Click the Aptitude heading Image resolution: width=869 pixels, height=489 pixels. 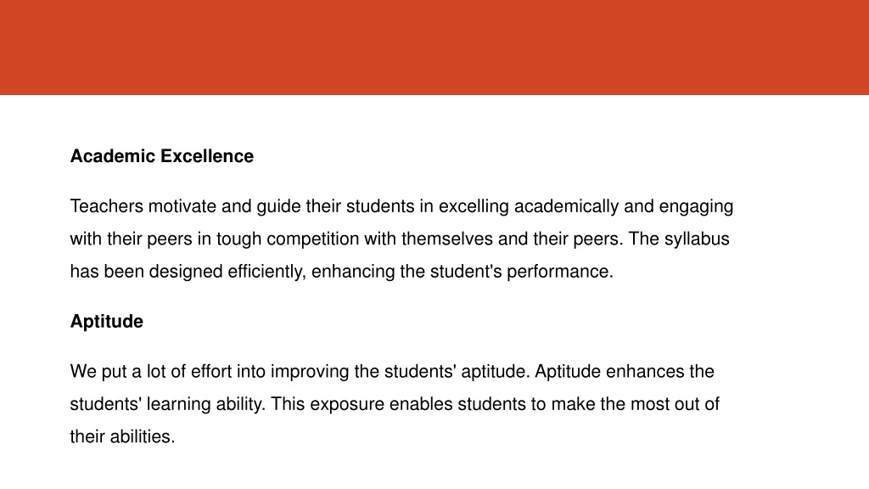tap(106, 322)
